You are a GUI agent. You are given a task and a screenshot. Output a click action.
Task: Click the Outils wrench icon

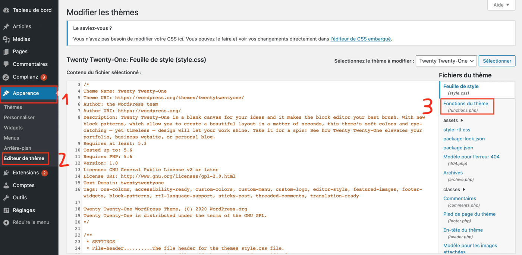pos(6,198)
